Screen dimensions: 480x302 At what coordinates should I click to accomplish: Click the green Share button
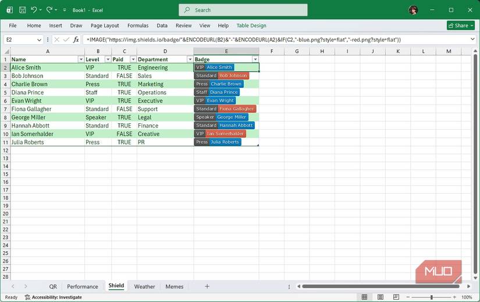[x=460, y=26]
